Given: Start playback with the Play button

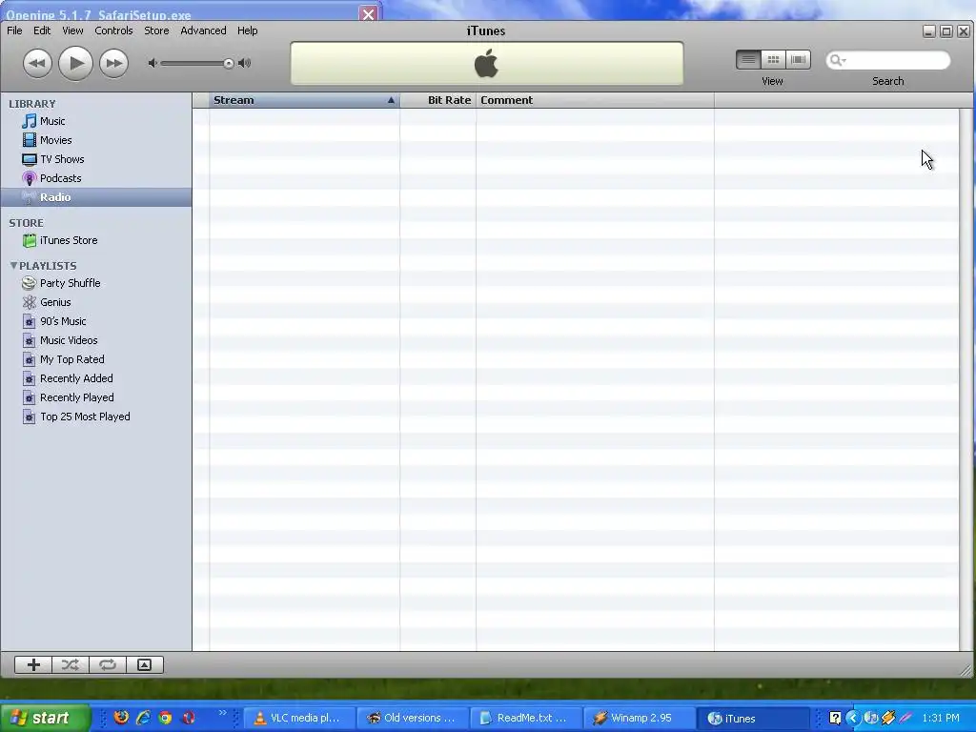Looking at the screenshot, I should (x=76, y=63).
